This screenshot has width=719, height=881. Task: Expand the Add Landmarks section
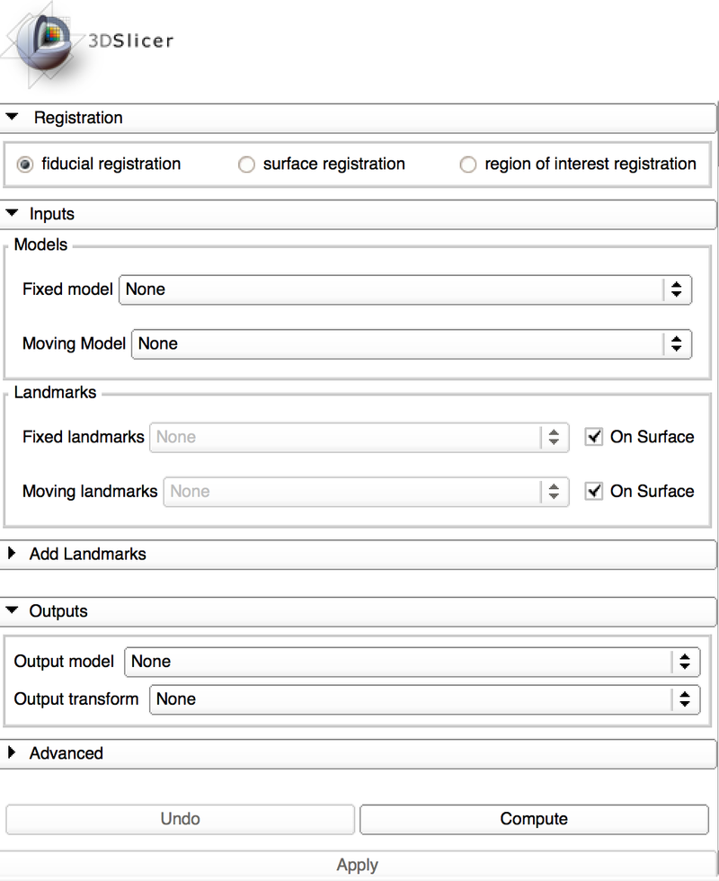[x=12, y=554]
